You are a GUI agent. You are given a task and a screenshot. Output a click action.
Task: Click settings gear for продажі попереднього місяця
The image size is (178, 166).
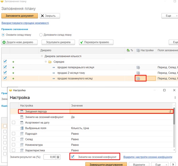(x=138, y=68)
